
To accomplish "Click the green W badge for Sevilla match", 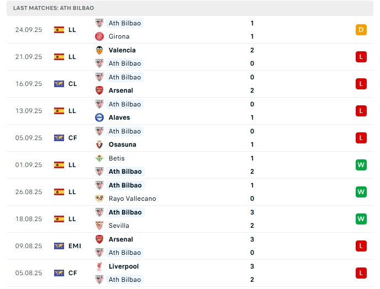I will 361,219.
